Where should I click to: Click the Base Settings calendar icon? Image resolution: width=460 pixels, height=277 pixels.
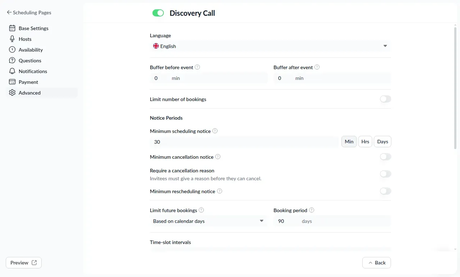12,28
